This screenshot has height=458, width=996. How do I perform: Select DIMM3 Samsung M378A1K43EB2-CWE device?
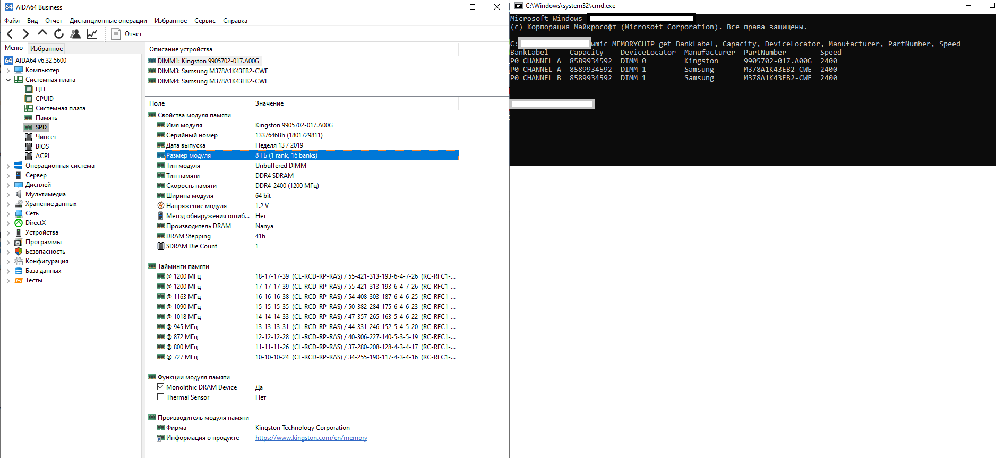pyautogui.click(x=209, y=71)
